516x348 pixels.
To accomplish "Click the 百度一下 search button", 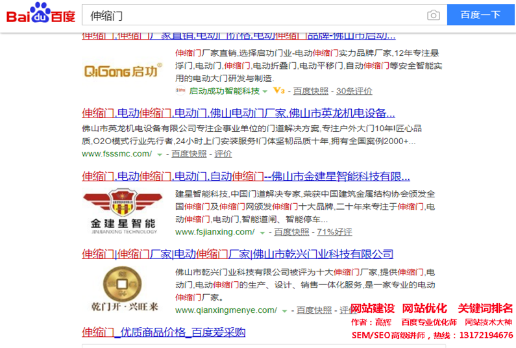I will point(480,15).
